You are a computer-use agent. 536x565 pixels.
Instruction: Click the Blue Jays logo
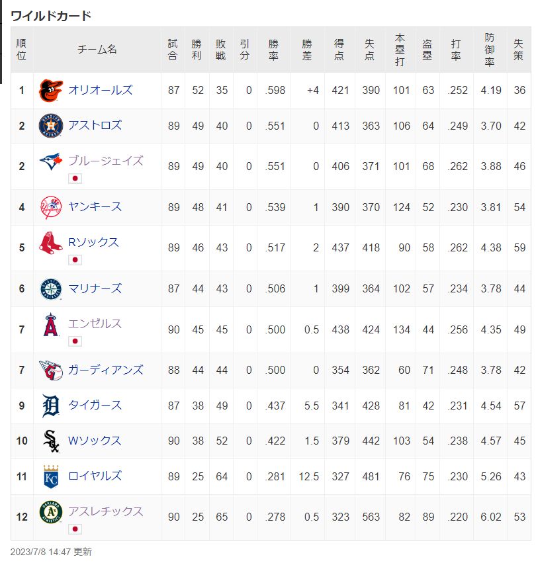pyautogui.click(x=51, y=161)
